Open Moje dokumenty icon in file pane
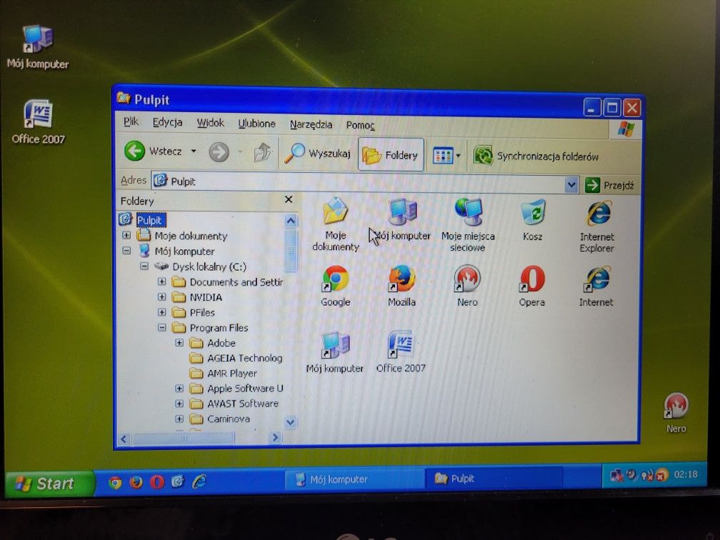 tap(336, 224)
